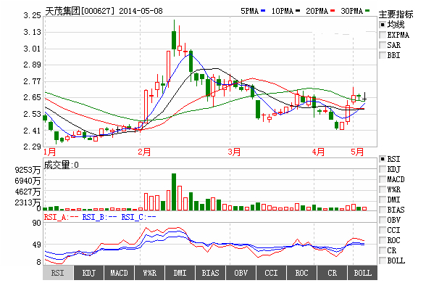Click the 3月 date axis marker
426x283 pixels.
[234, 152]
